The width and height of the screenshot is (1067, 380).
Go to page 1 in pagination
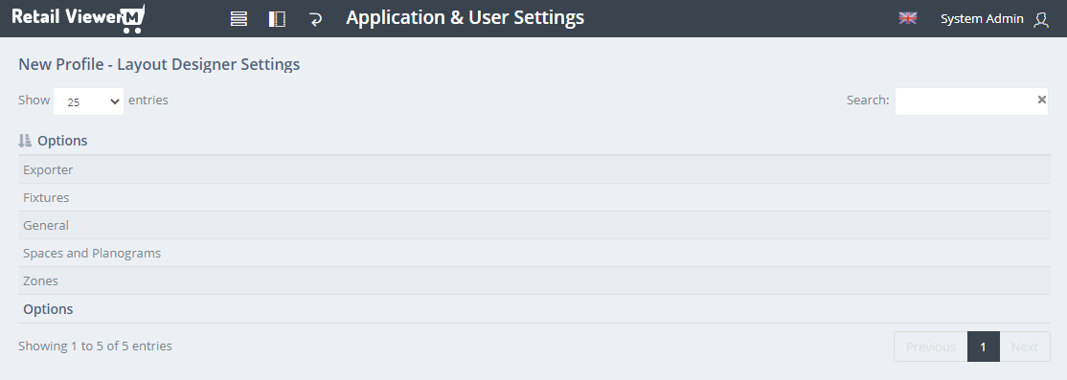pyautogui.click(x=984, y=346)
